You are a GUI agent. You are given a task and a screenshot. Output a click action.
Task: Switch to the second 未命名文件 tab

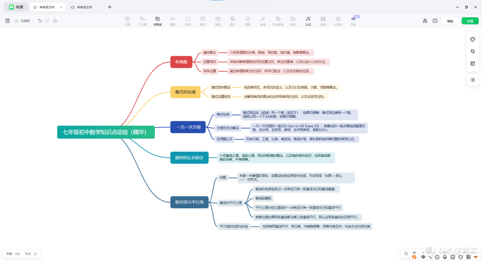click(x=82, y=7)
